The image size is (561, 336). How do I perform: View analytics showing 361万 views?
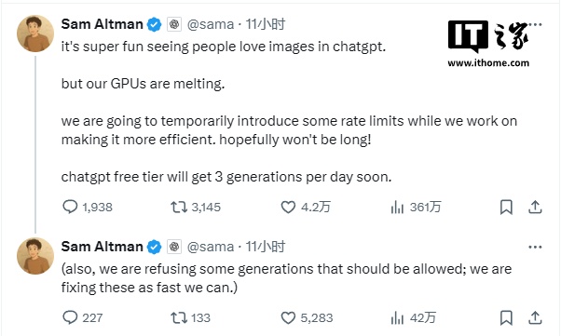point(397,207)
